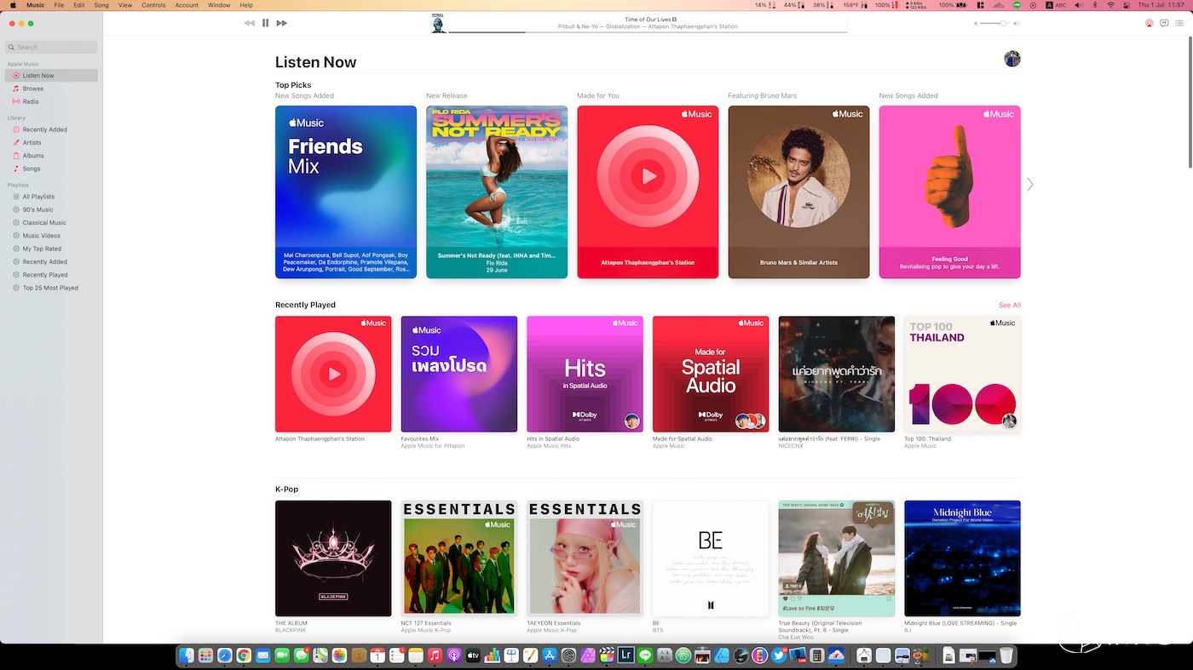Open Radio in the sidebar
The image size is (1193, 670).
click(31, 101)
